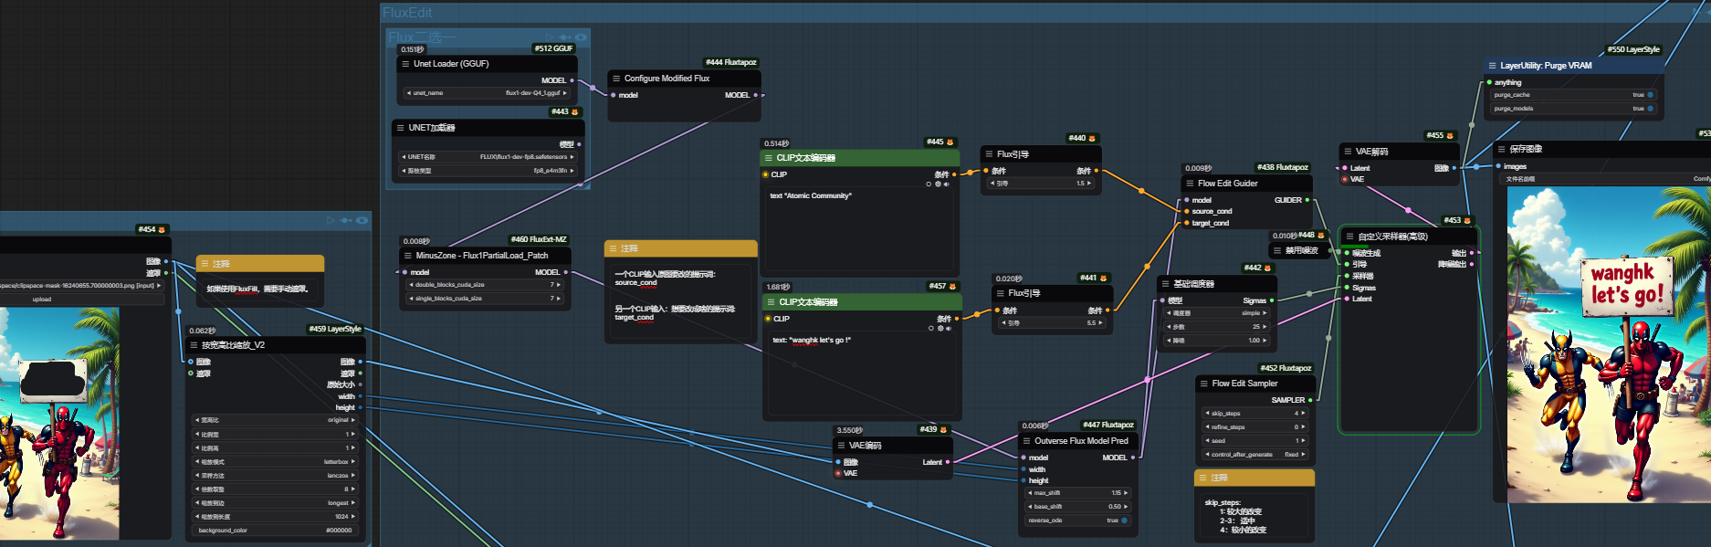The image size is (1711, 547).
Task: Open the 宽高比 original dropdown
Action: pos(275,420)
